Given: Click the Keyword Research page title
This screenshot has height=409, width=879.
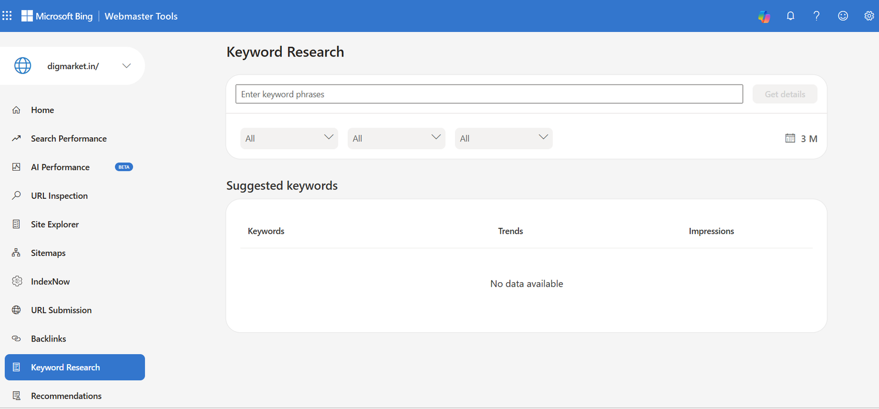Looking at the screenshot, I should coord(285,52).
